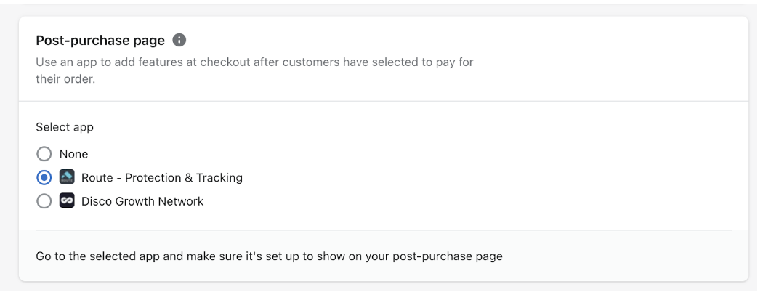Click the gray page background below the card
Viewport: 763px width, 292px height.
[381, 287]
